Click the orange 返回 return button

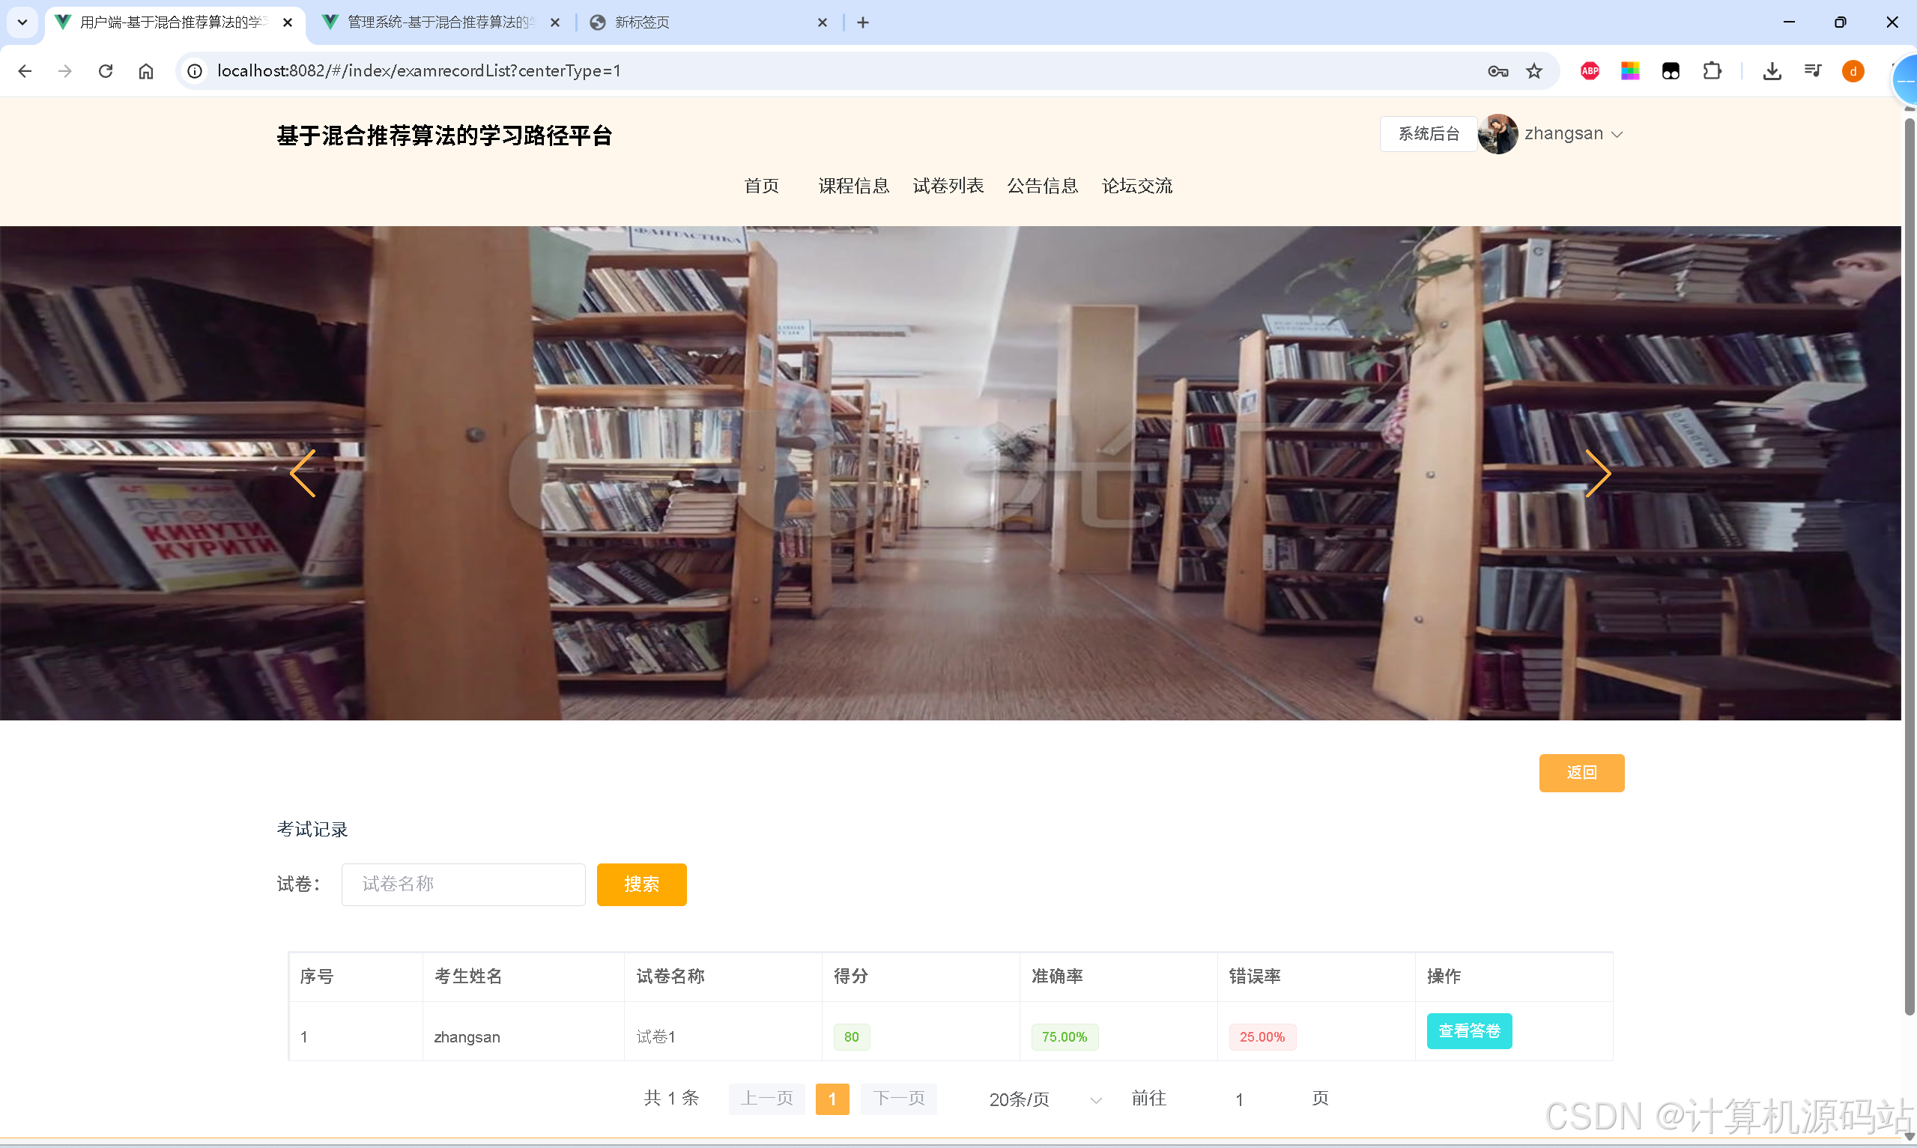point(1581,772)
